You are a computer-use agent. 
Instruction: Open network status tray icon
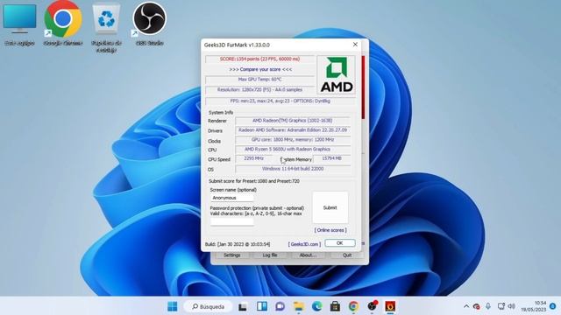(501, 306)
